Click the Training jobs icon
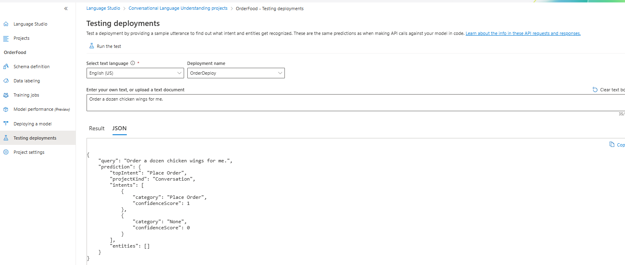The image size is (625, 265). point(6,95)
